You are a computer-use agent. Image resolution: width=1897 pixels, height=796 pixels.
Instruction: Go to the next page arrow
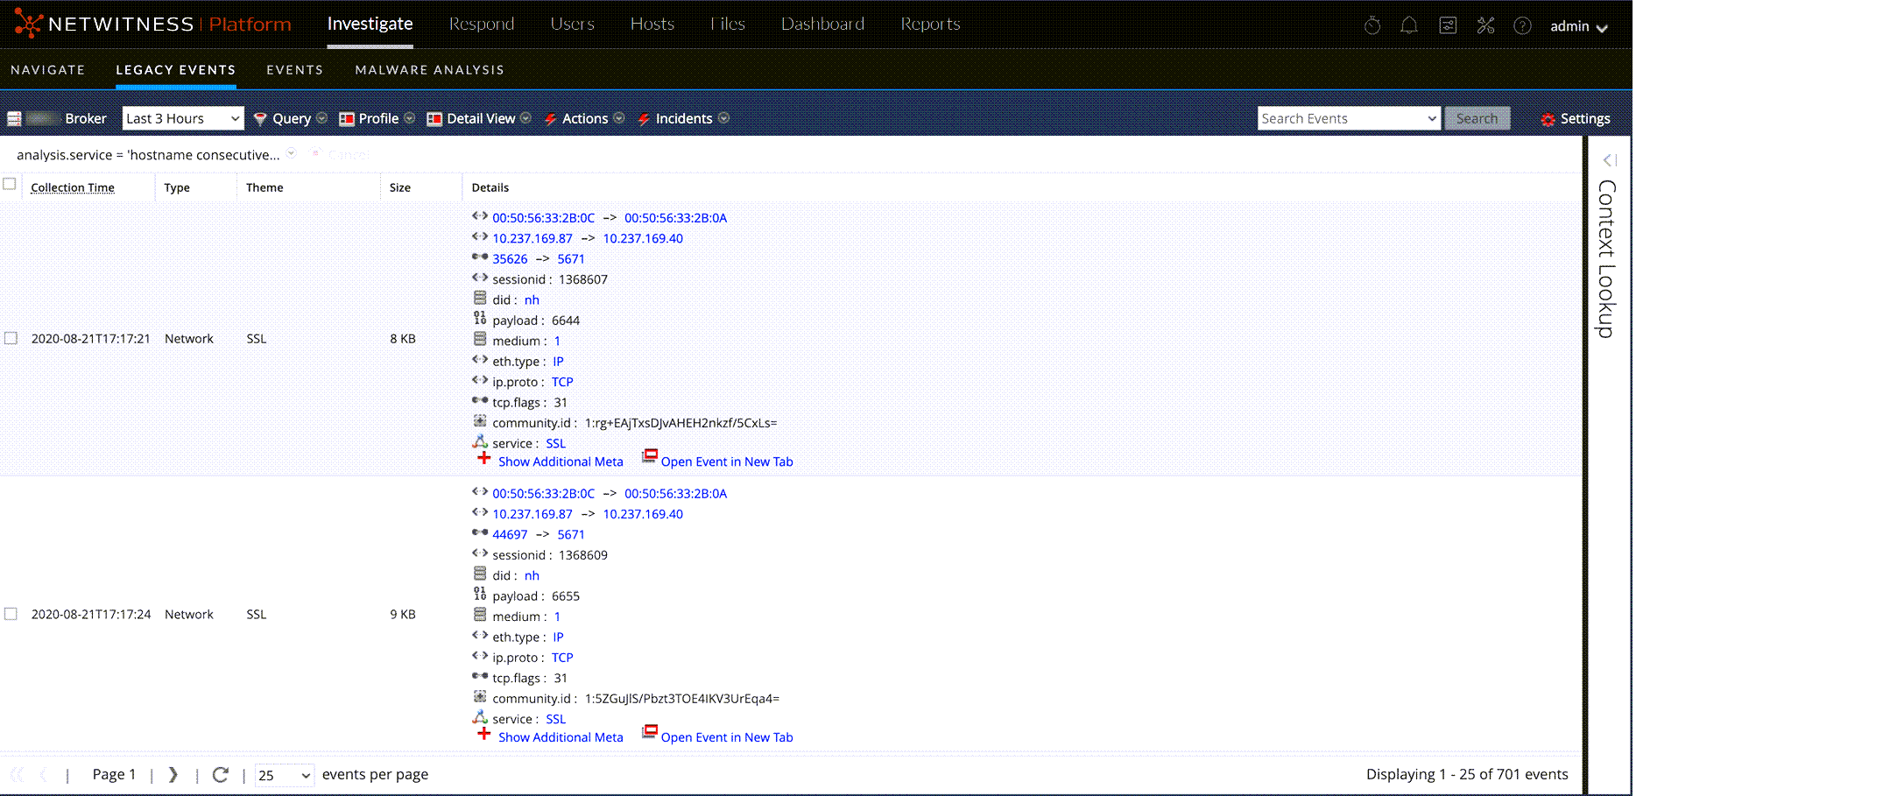173,774
